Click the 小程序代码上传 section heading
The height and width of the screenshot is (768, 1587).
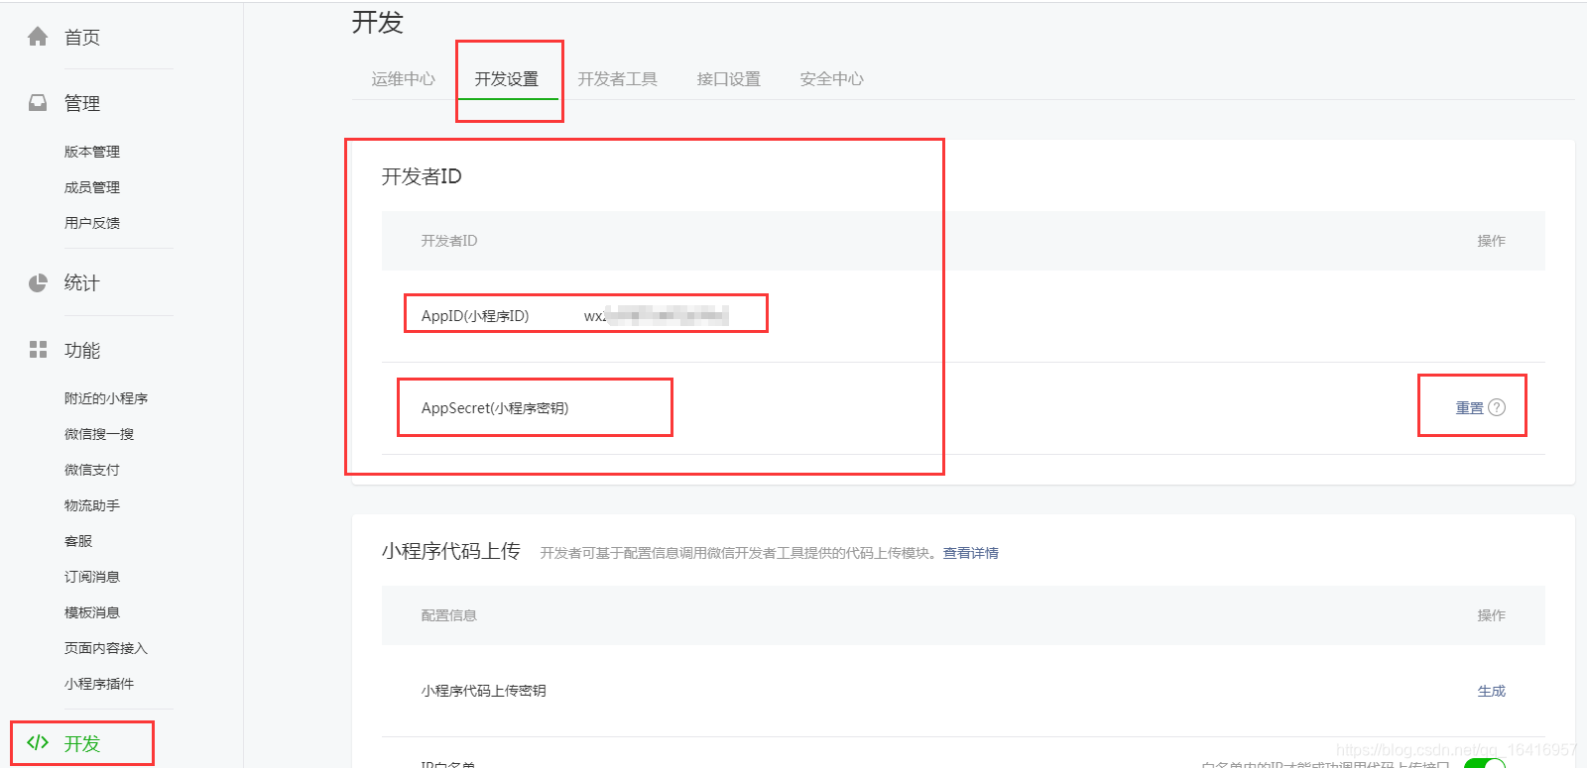451,551
